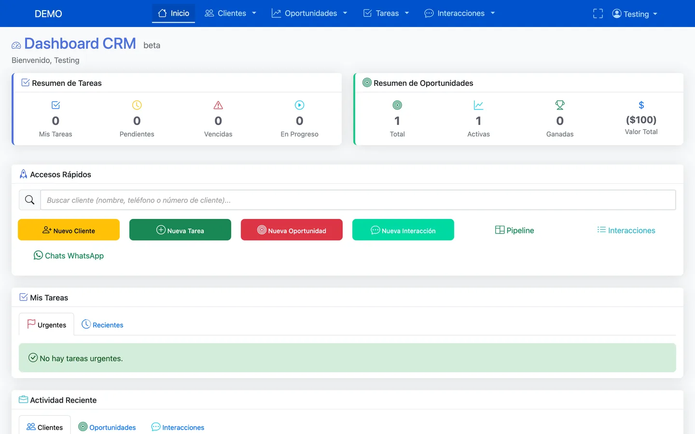695x434 pixels.
Task: Click the Nueva Oportunidad button
Action: point(292,230)
